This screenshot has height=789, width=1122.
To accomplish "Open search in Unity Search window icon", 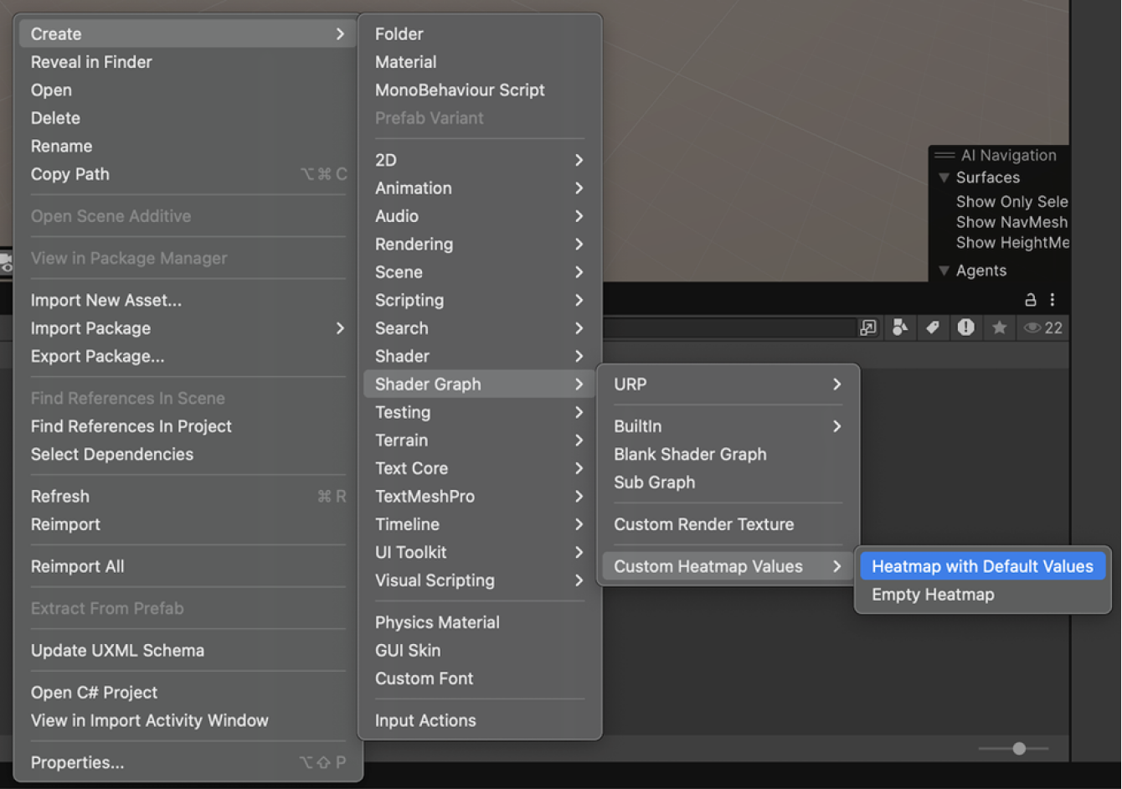I will click(868, 327).
